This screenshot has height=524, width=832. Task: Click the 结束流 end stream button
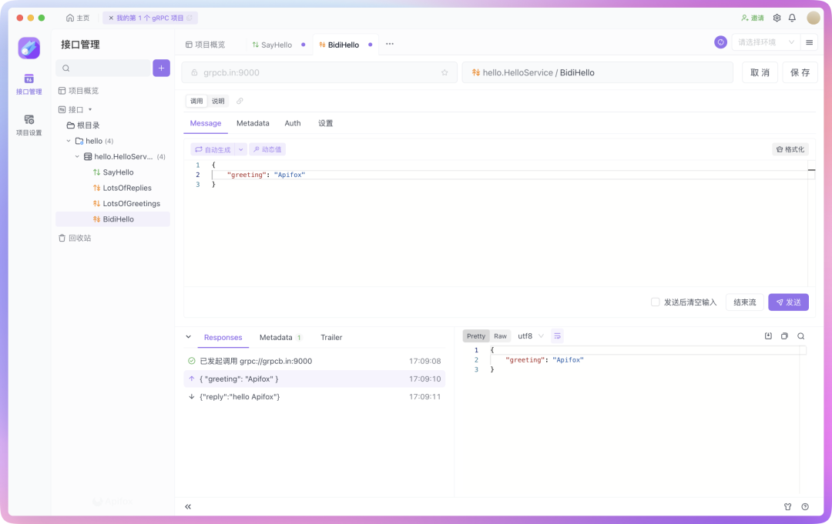click(x=744, y=302)
